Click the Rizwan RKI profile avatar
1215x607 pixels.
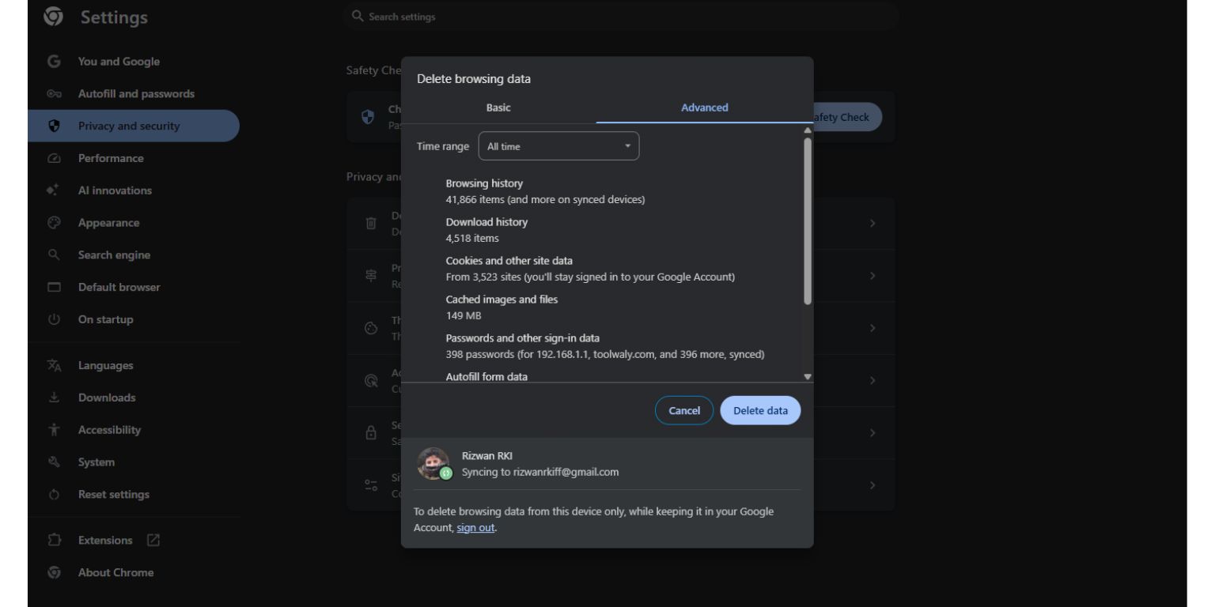pyautogui.click(x=433, y=463)
